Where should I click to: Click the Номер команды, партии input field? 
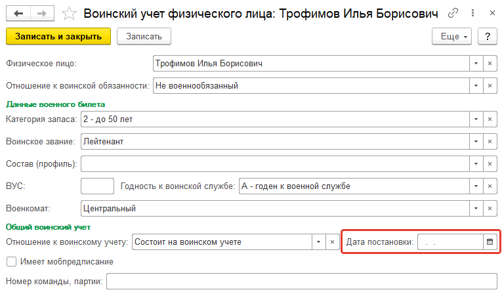coord(302,282)
